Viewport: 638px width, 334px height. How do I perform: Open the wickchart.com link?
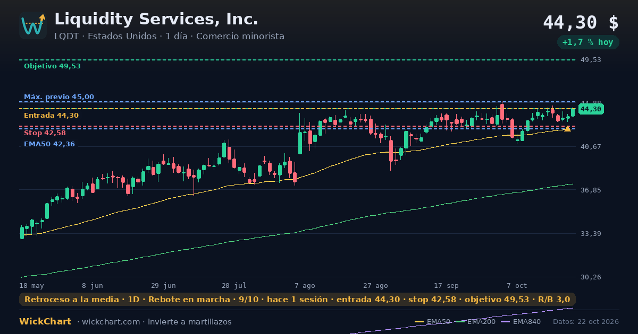tap(110, 322)
